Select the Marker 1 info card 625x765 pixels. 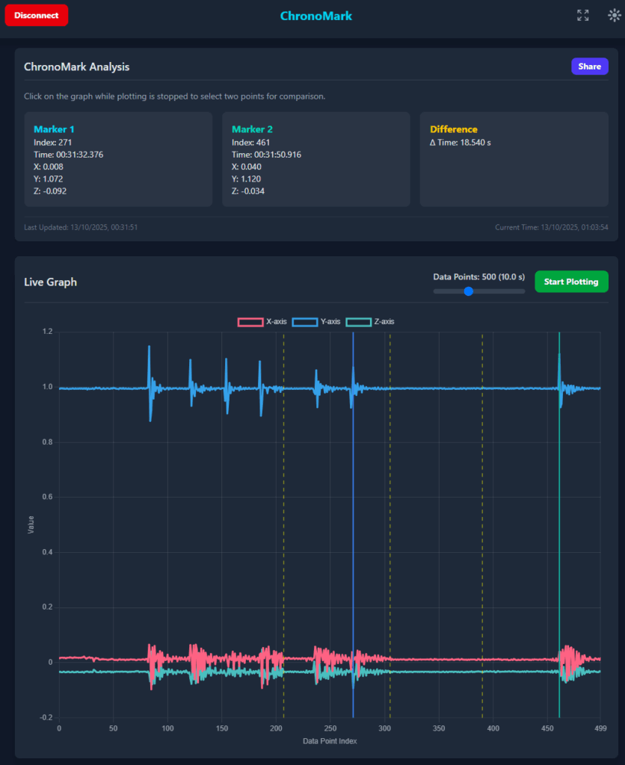pos(118,159)
